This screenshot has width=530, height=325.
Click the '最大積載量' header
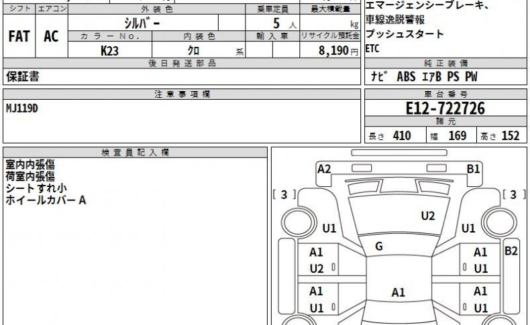tap(330, 9)
